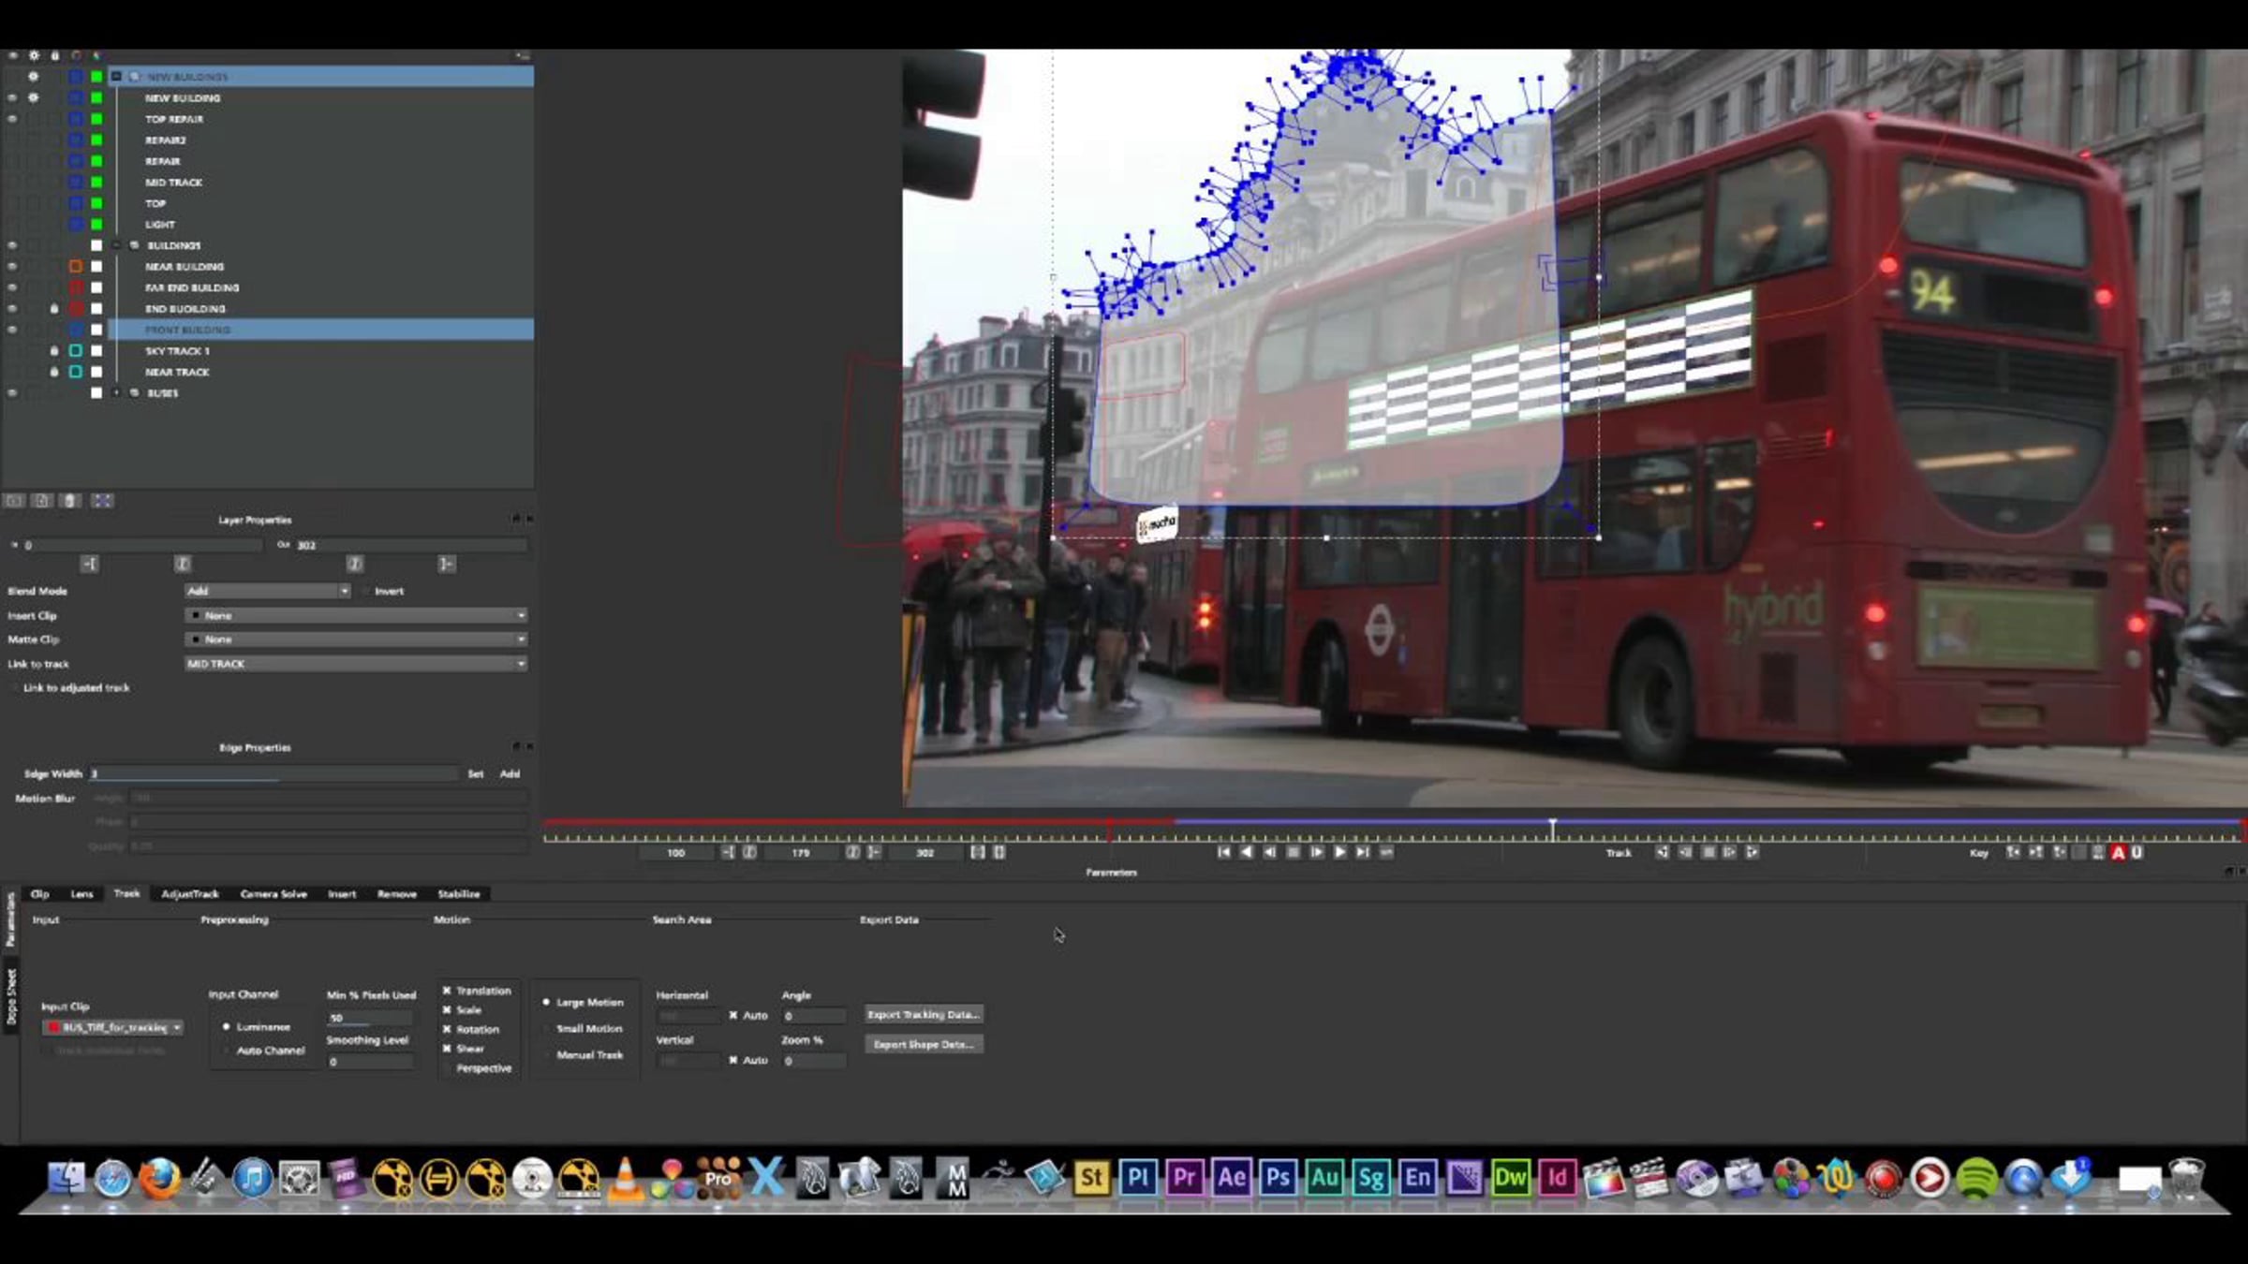Click the lock icon on the END BUOILDING layer
The image size is (2248, 1264).
[54, 309]
